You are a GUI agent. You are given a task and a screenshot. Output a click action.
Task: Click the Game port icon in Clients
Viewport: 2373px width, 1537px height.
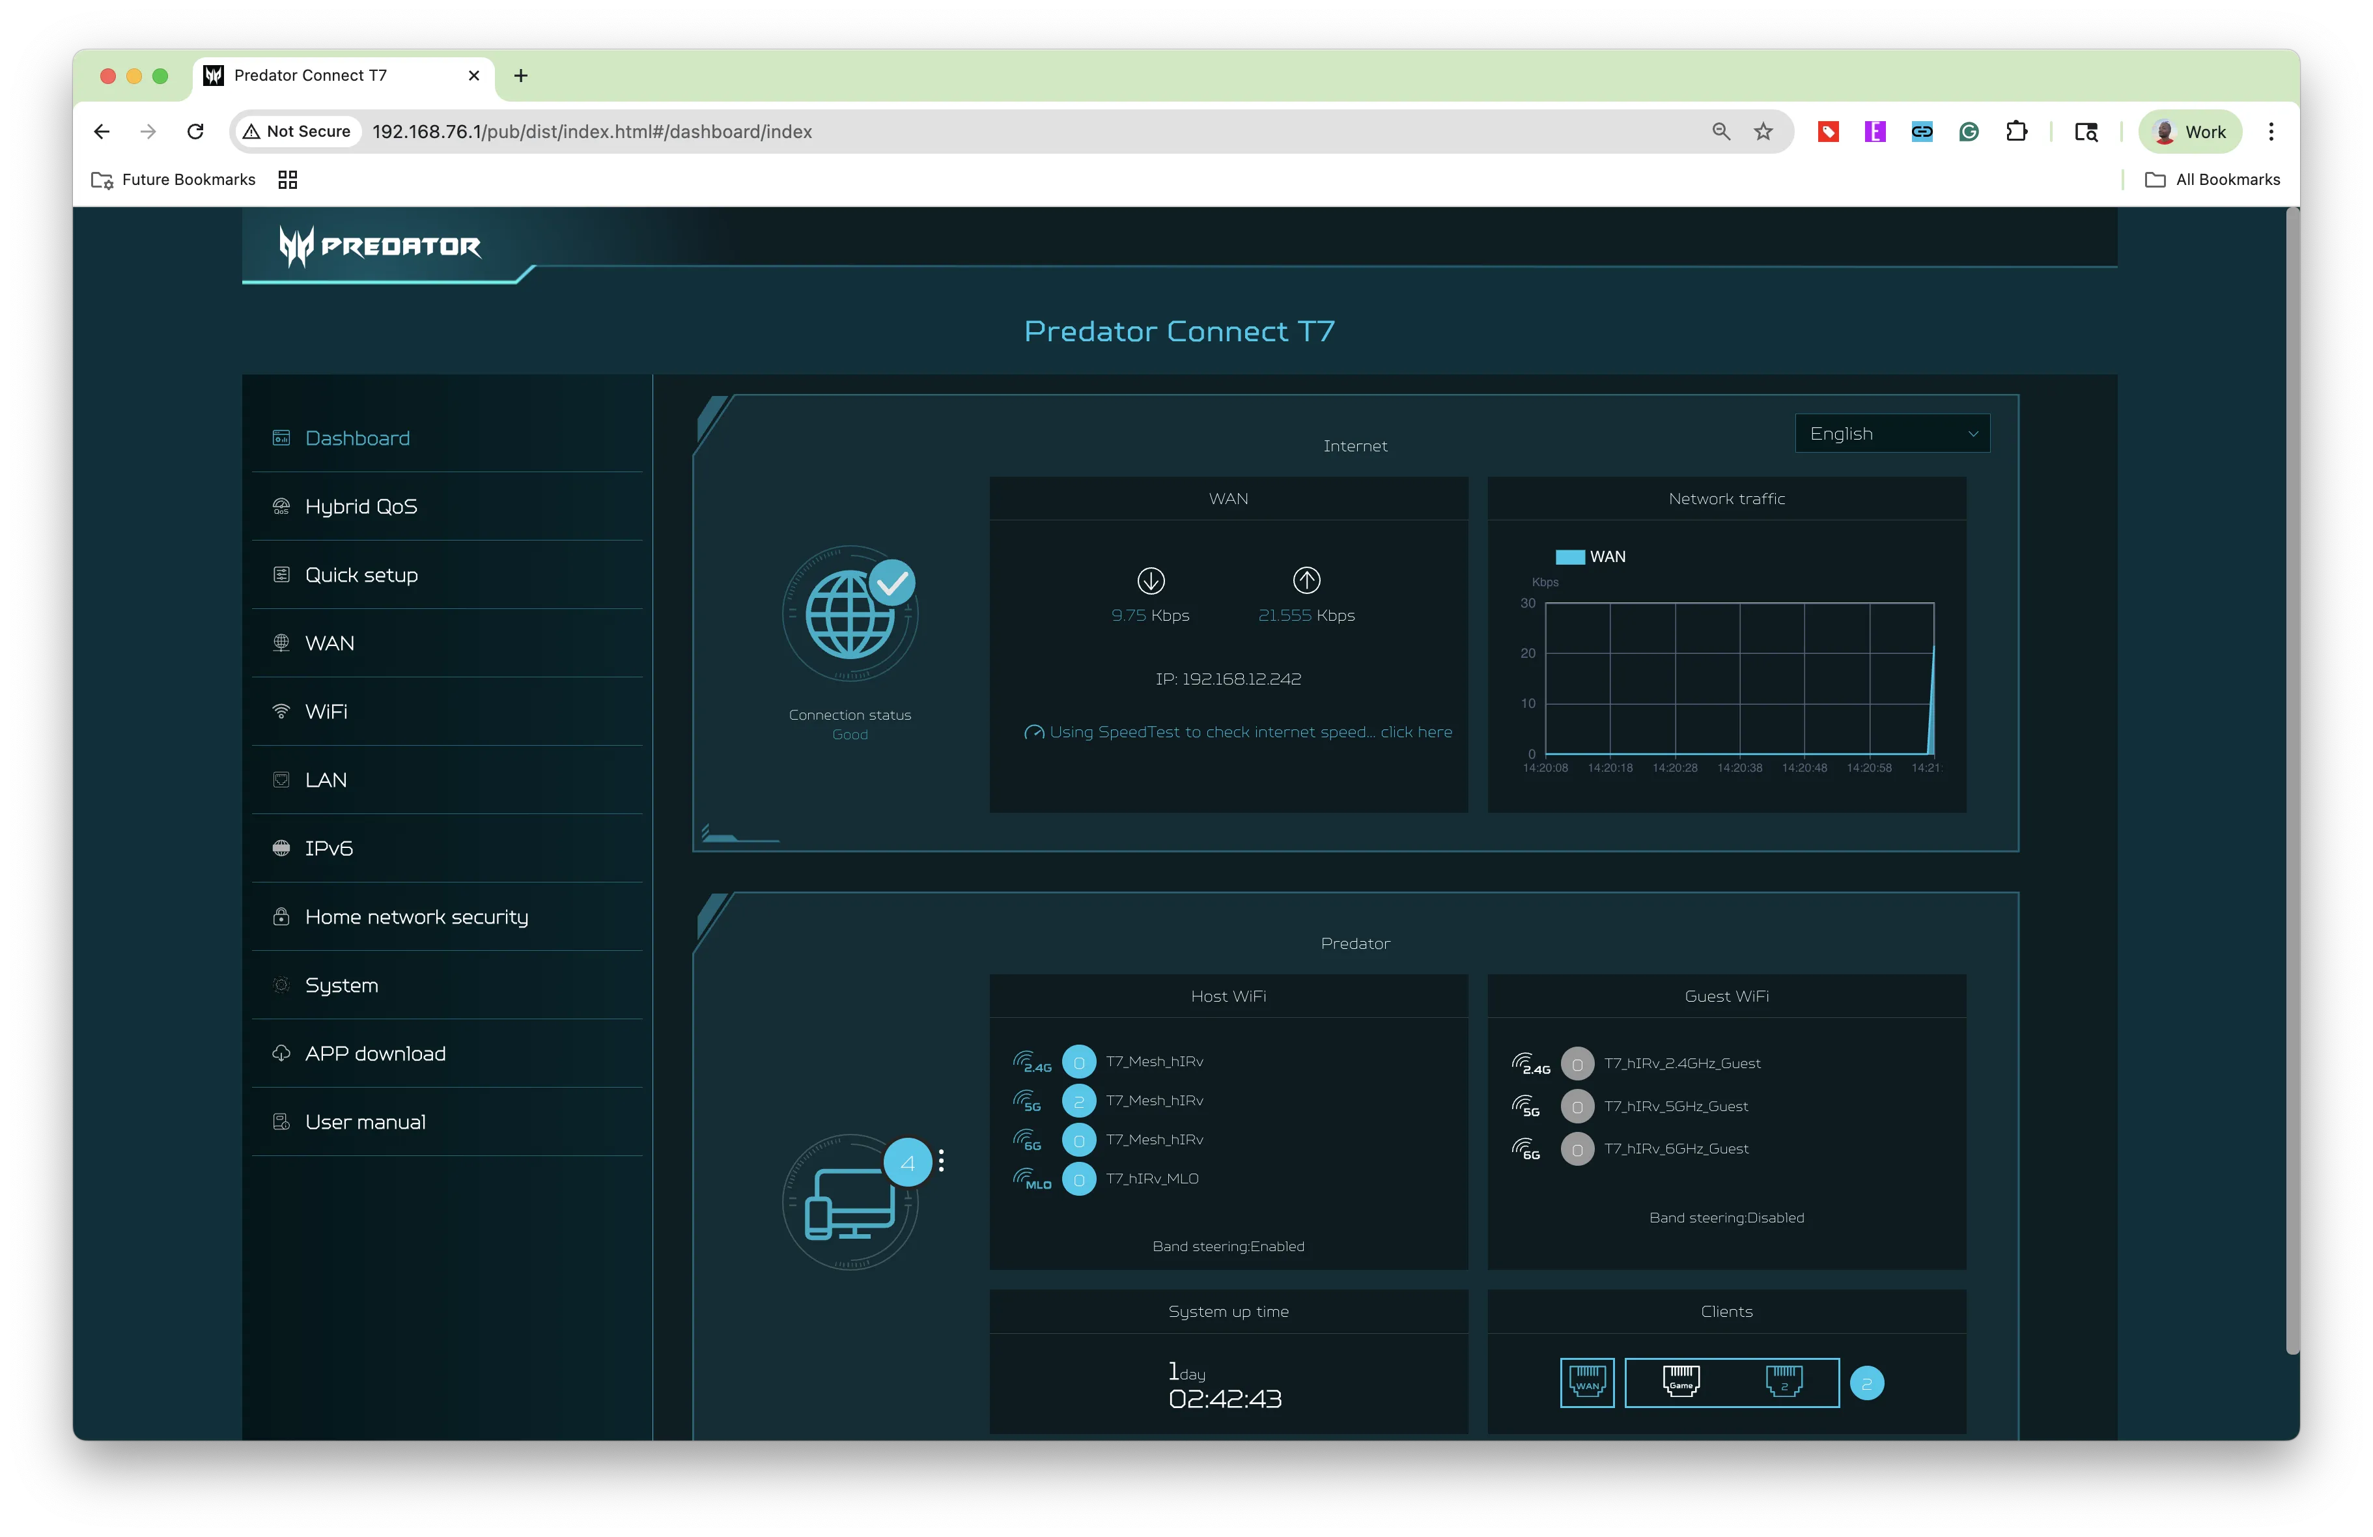click(x=1680, y=1381)
